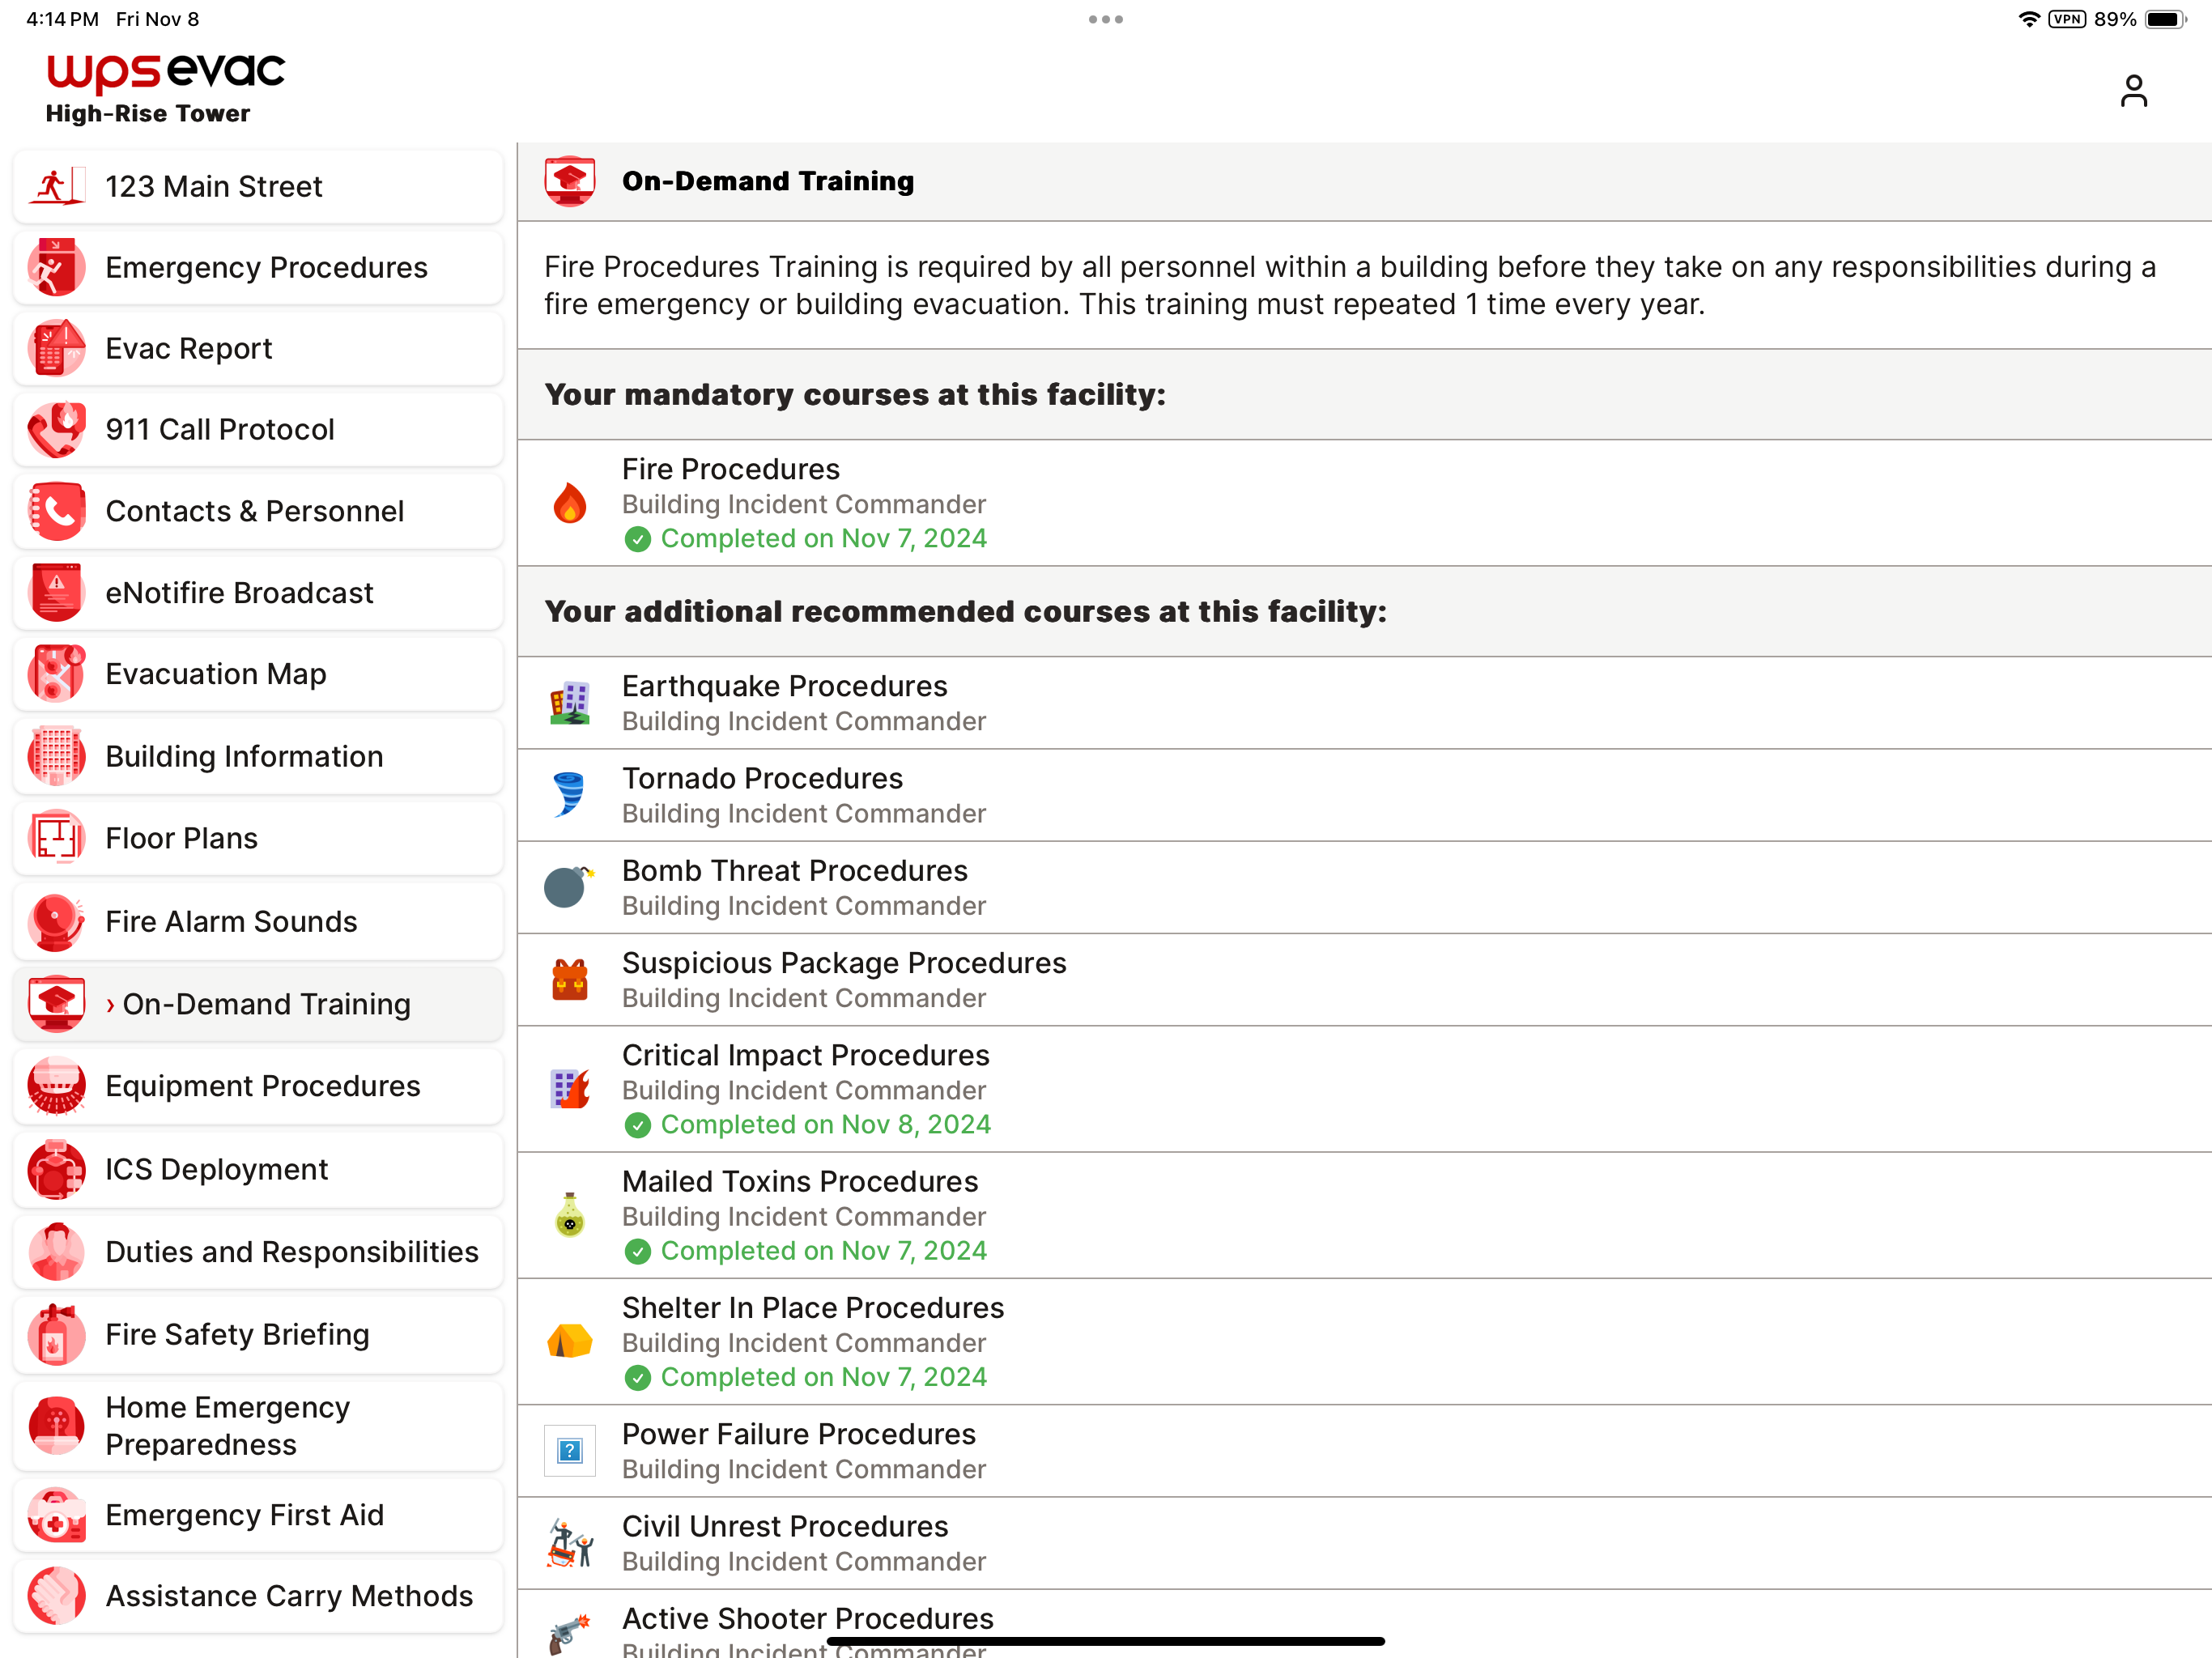Tap the three-dot multitasking control at top
Screen dimensions: 2212x1658
(1106, 19)
